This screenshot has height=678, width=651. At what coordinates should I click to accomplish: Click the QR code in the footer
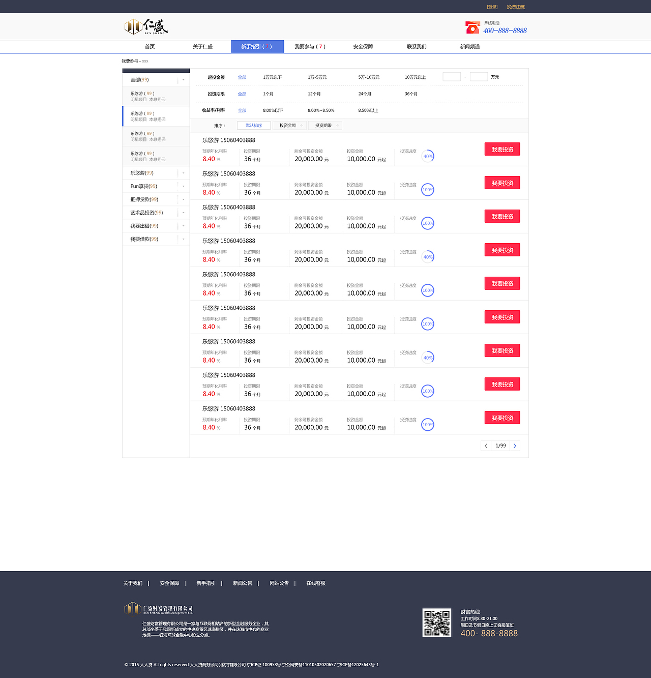[437, 623]
